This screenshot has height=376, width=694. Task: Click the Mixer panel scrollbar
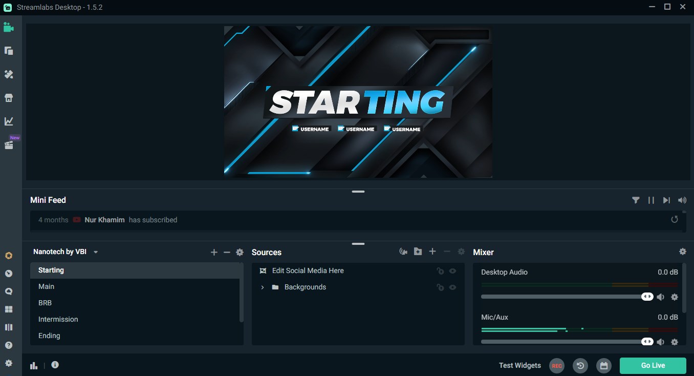pos(684,288)
